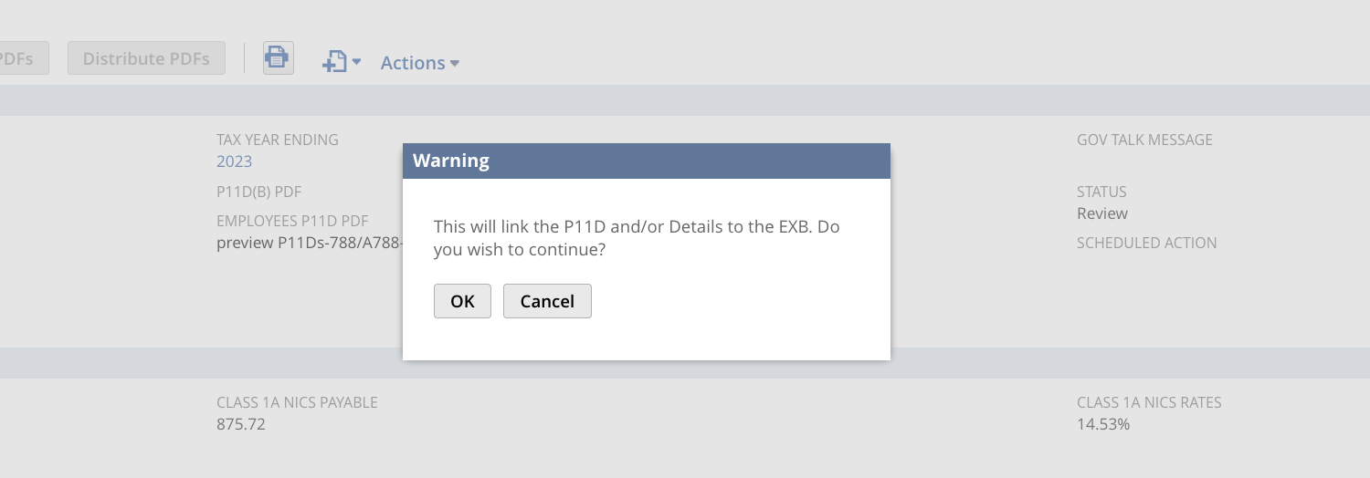Click the arrow next to Actions
The image size is (1370, 478).
455,63
